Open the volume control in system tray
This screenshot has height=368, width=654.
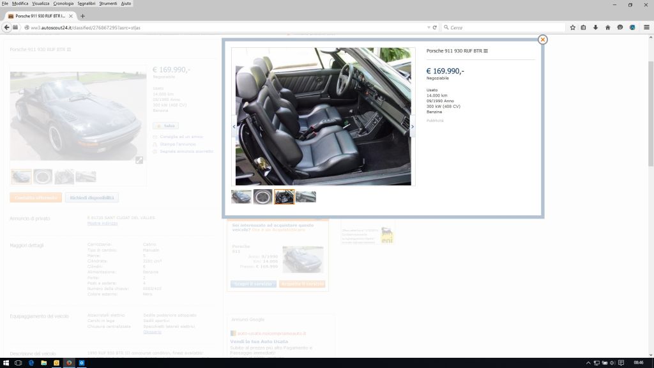[x=612, y=363]
